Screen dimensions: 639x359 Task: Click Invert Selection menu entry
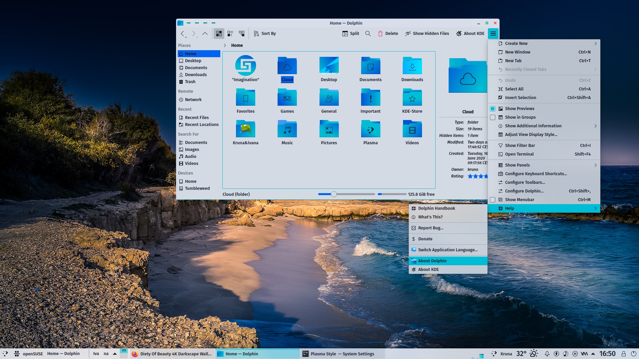pyautogui.click(x=544, y=98)
